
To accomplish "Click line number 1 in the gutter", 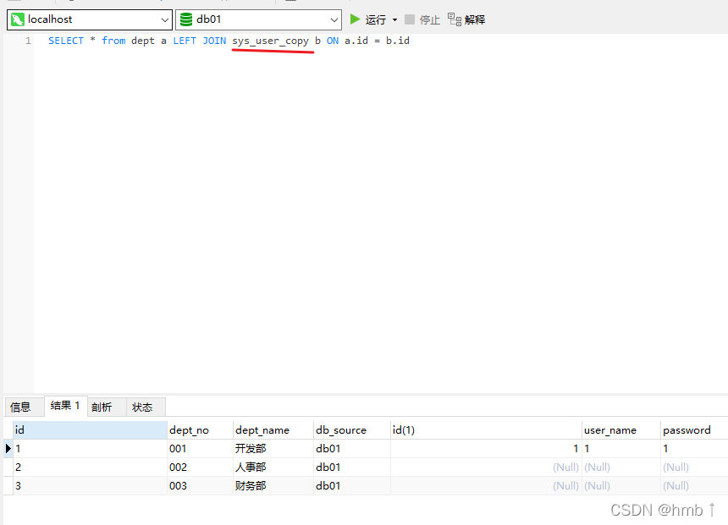I will (x=28, y=41).
